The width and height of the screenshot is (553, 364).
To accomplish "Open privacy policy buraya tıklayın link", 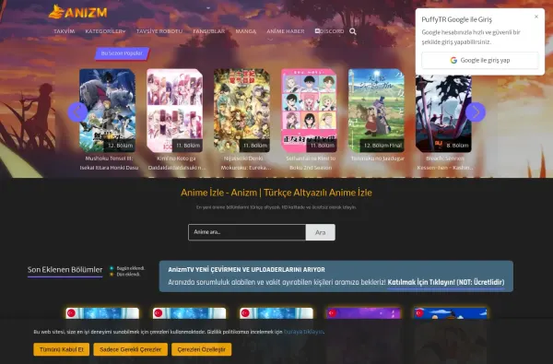I will (303, 332).
